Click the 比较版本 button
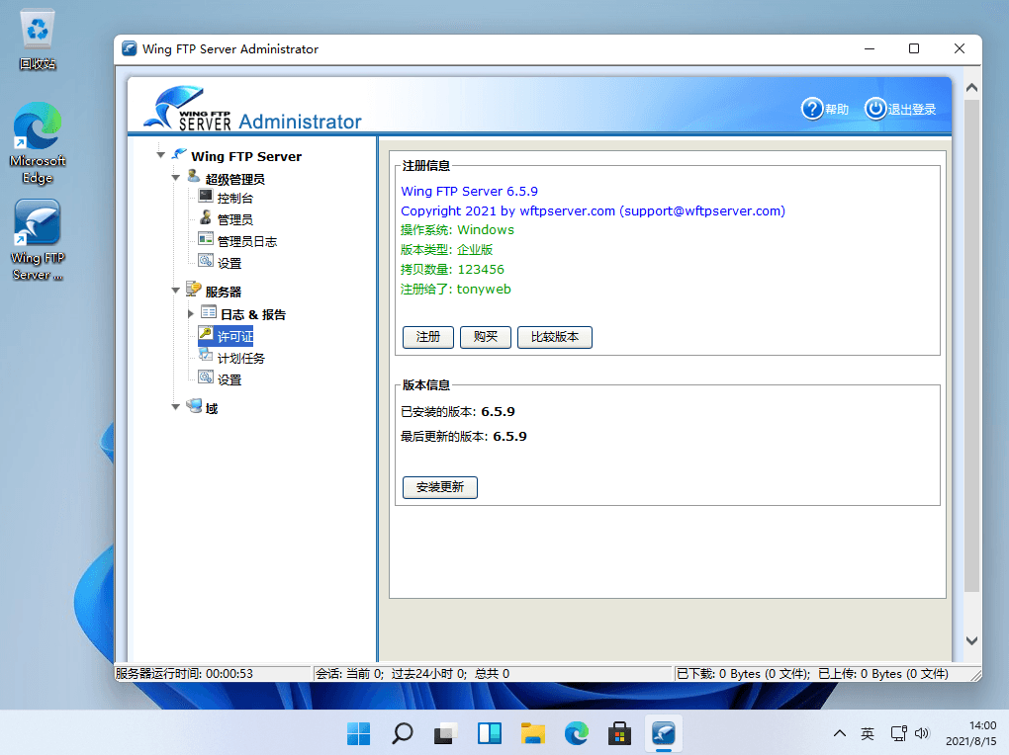 point(555,337)
